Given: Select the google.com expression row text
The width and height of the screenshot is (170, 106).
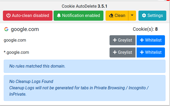Looking at the screenshot, I should pyautogui.click(x=15, y=40).
